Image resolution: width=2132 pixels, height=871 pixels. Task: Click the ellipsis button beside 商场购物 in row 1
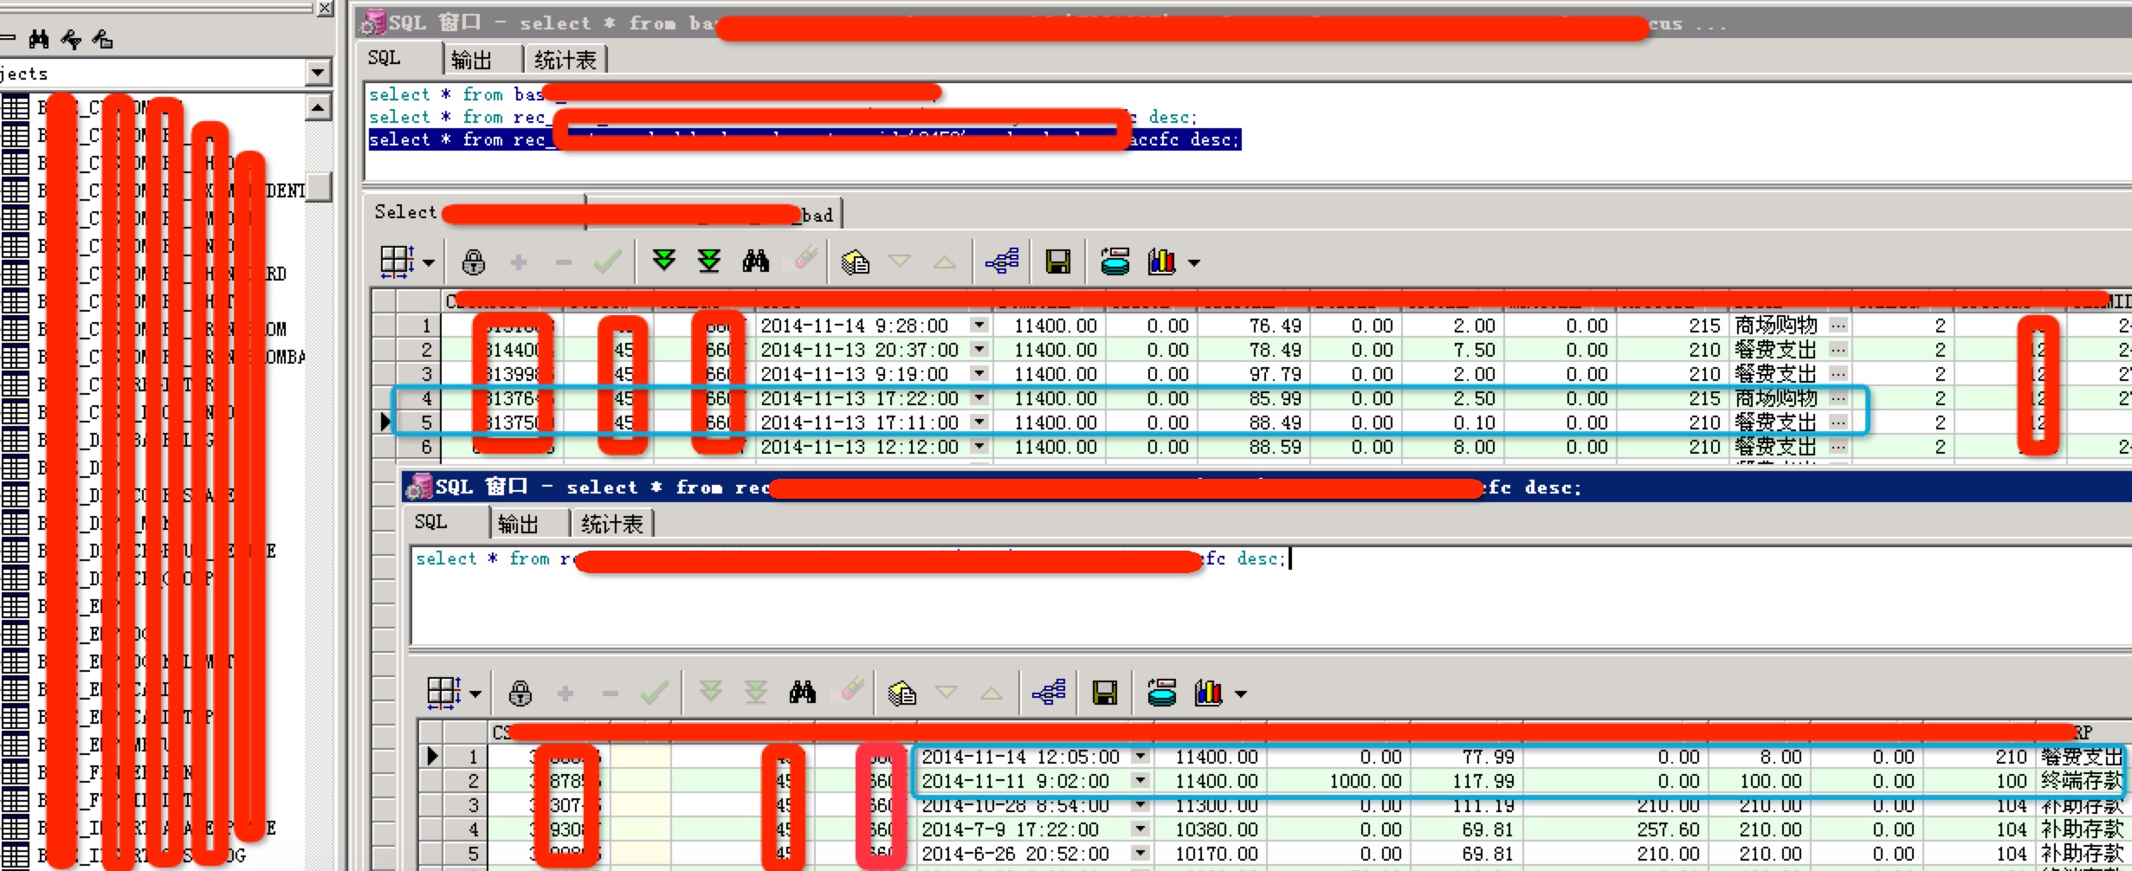pyautogui.click(x=1838, y=325)
